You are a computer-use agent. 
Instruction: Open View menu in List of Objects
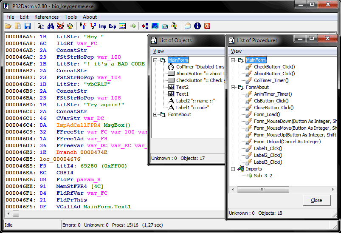[x=158, y=51]
